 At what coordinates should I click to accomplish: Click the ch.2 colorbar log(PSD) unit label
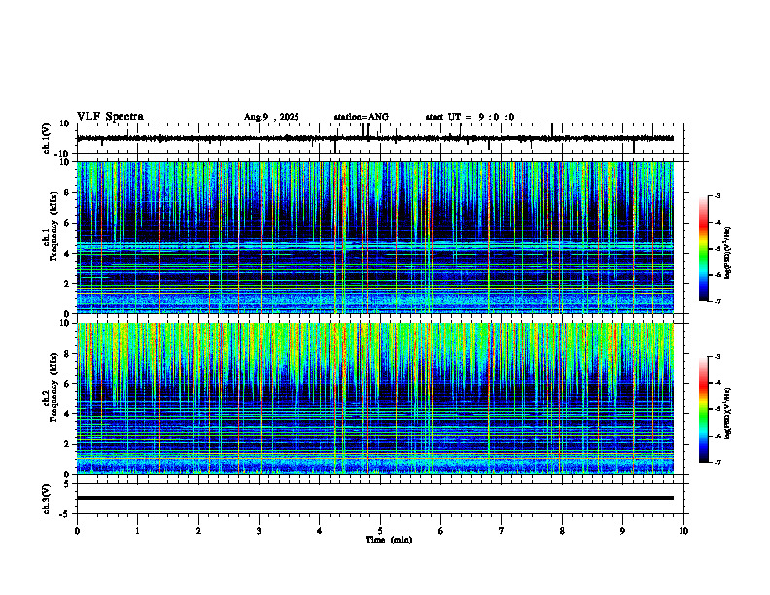point(728,414)
